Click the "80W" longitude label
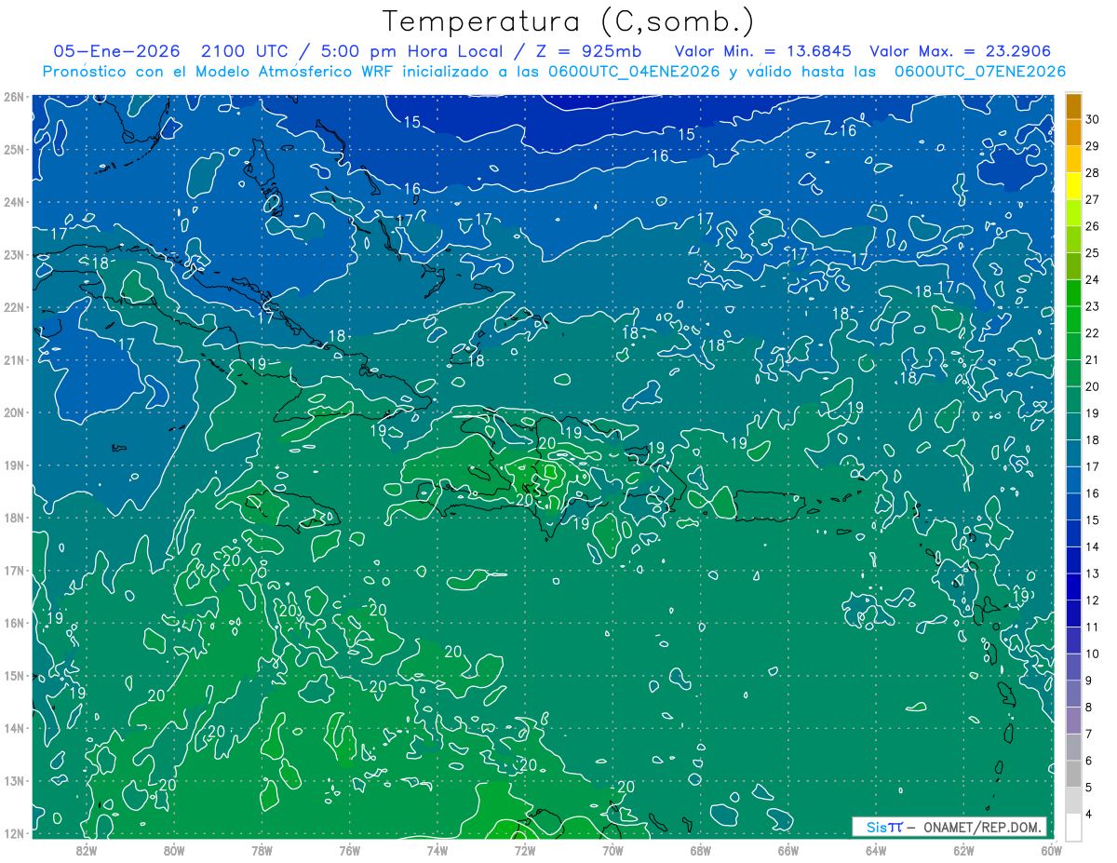The width and height of the screenshot is (1117, 863). tap(174, 850)
